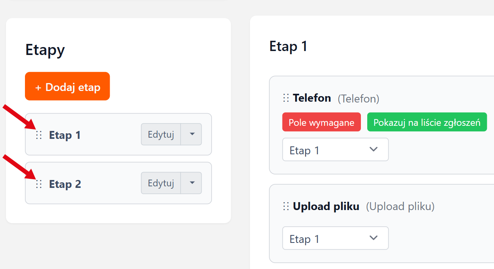Open the arrow menu next to Etap 1 Edytuj
The width and height of the screenshot is (494, 269).
click(x=192, y=134)
